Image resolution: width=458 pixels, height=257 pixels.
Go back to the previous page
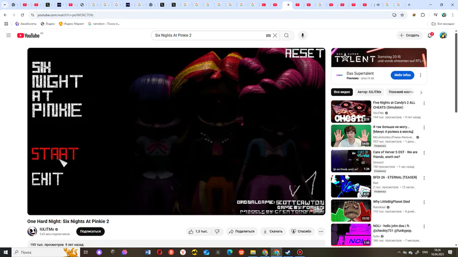(x=5, y=15)
